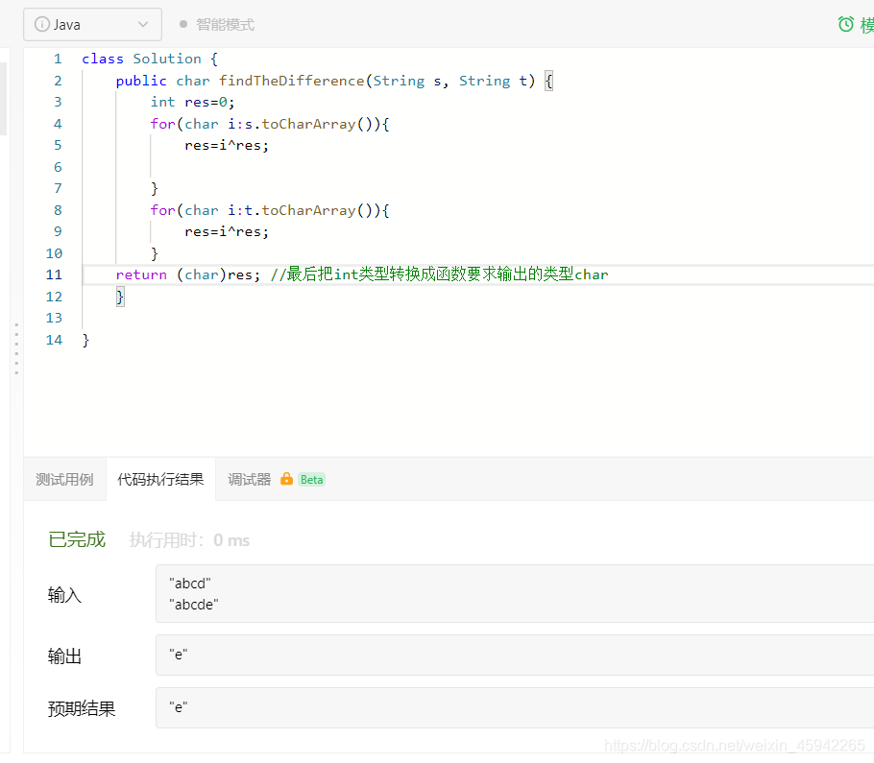
Task: Toggle the 智能模式 indicator
Action: pyautogui.click(x=217, y=25)
